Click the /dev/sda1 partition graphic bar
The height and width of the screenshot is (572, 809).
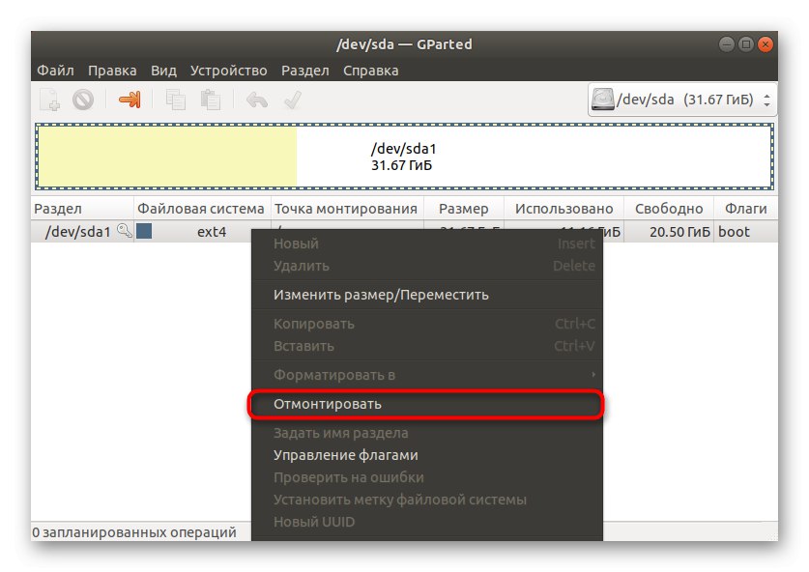click(x=404, y=157)
